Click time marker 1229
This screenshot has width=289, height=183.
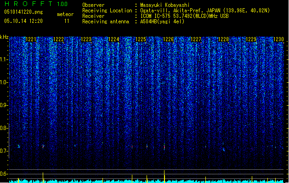251,39
